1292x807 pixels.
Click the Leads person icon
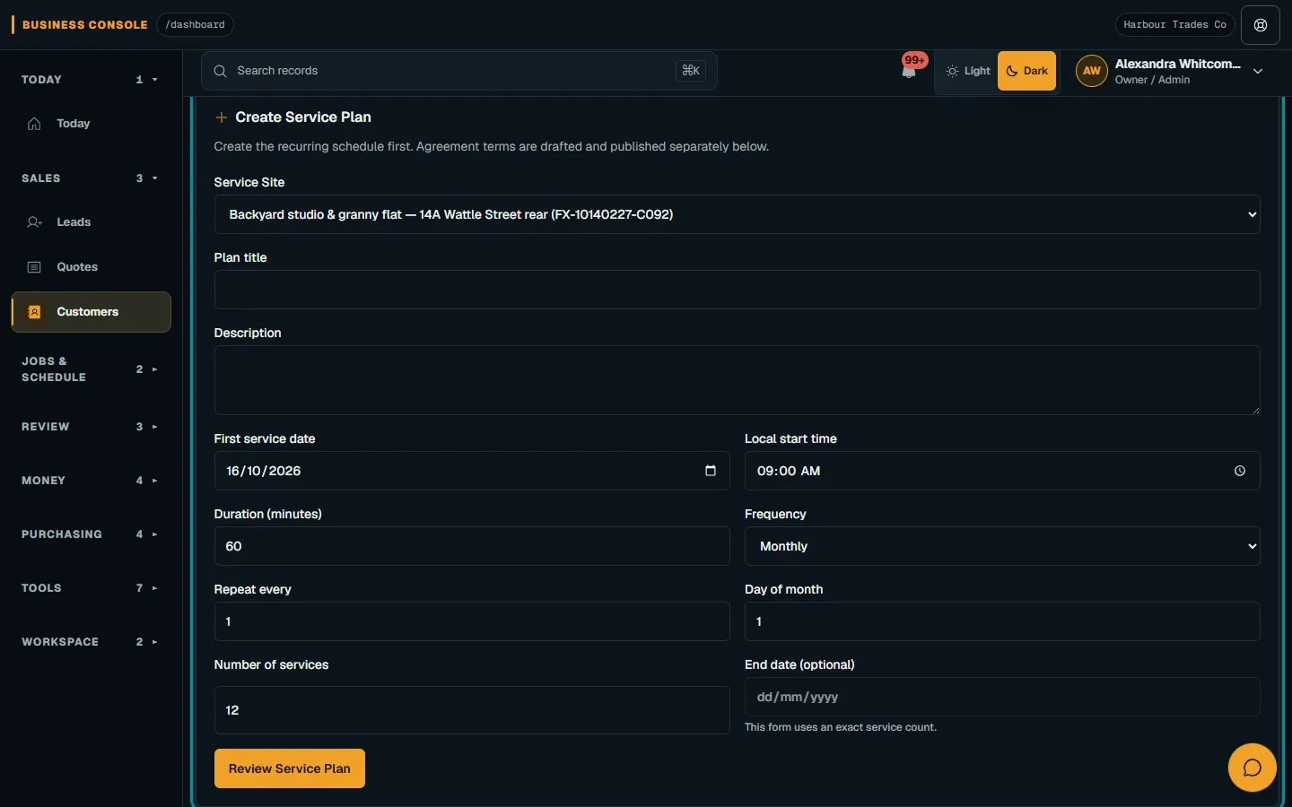coord(34,222)
